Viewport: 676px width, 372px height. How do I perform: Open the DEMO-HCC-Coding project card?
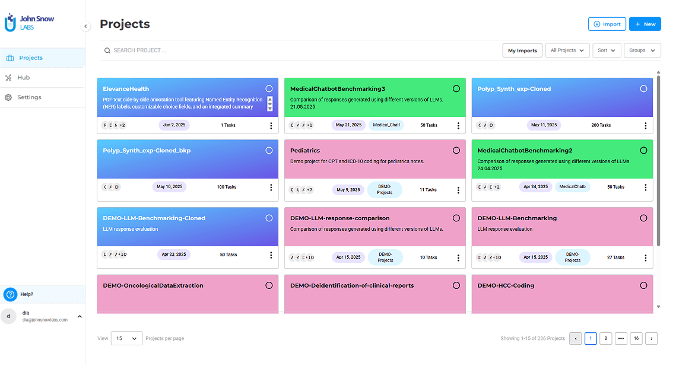(x=562, y=294)
